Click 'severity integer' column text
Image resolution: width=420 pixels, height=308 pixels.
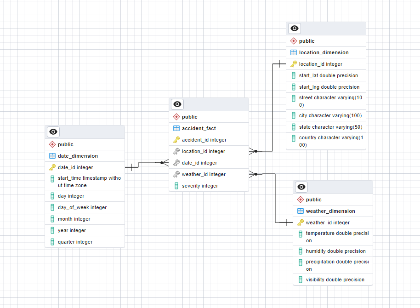pos(200,186)
